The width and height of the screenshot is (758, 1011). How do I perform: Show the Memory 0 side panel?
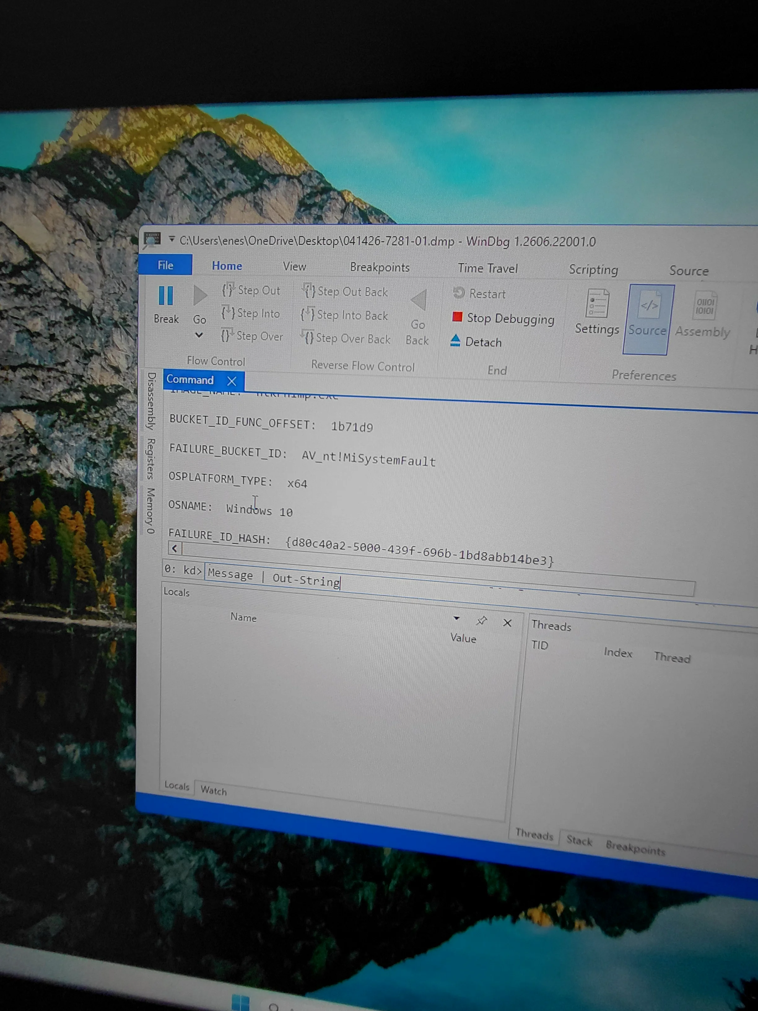point(150,511)
